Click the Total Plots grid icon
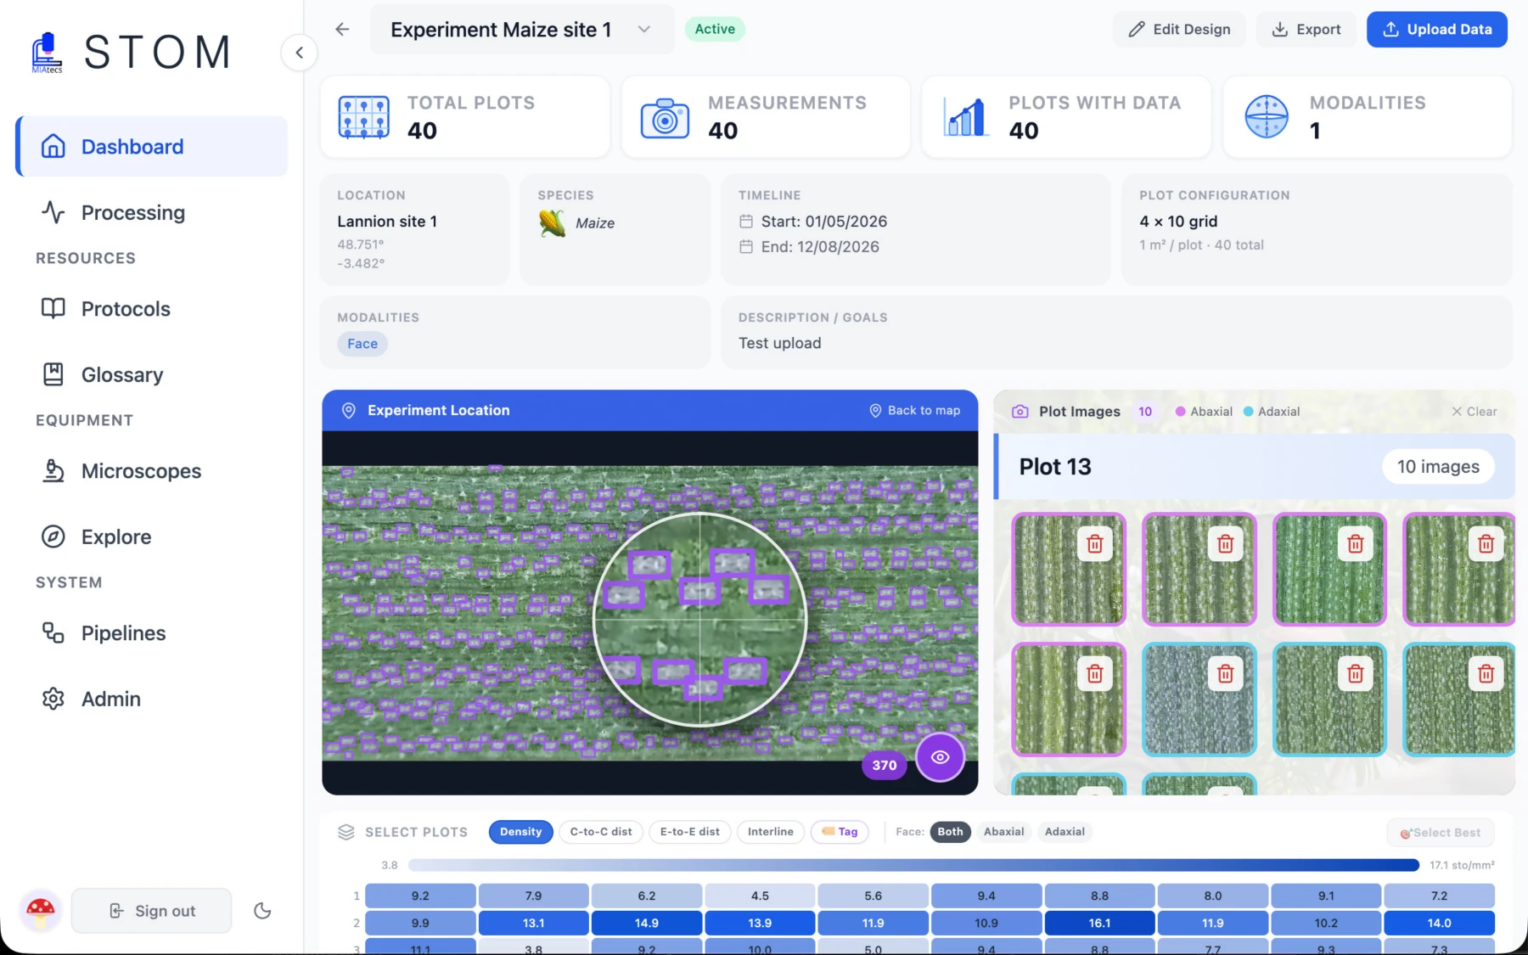This screenshot has height=955, width=1528. (364, 117)
